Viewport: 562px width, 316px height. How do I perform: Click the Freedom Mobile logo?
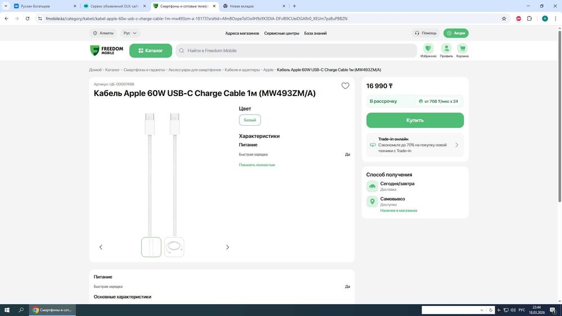click(x=106, y=51)
